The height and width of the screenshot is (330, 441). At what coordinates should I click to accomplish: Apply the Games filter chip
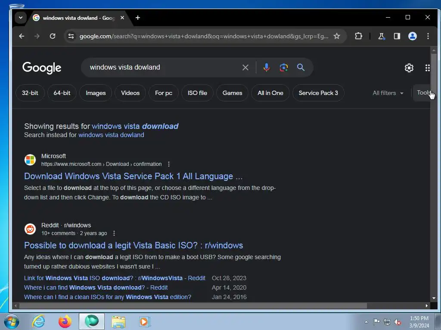pyautogui.click(x=232, y=93)
